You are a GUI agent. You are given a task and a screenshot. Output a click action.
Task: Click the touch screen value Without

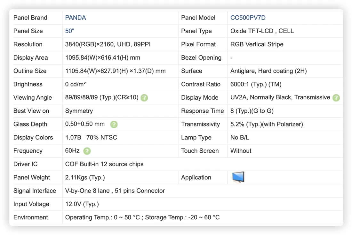point(241,151)
